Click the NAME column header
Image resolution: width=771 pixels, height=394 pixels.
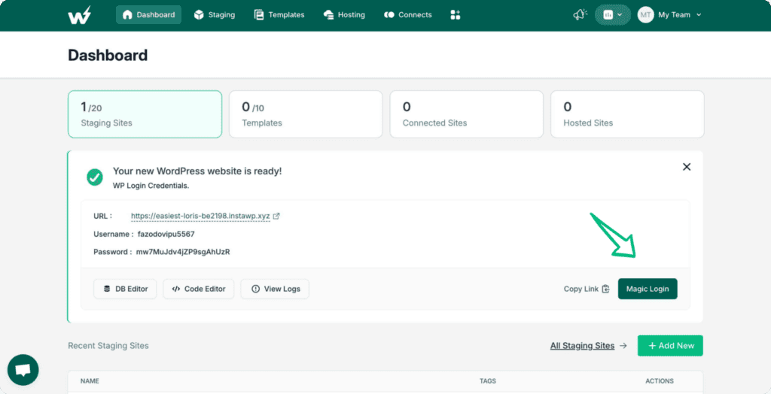pos(90,381)
